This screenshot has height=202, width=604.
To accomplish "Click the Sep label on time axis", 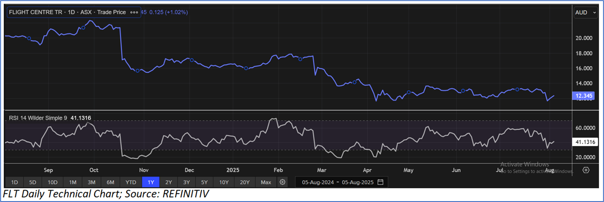I will 48,170.
